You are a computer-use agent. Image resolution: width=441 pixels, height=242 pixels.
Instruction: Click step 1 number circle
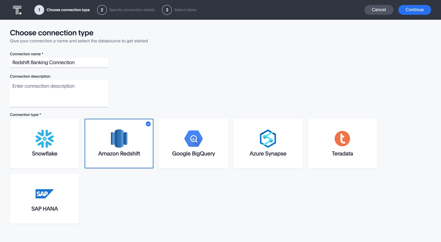coord(39,10)
